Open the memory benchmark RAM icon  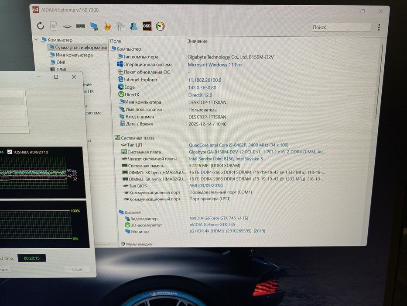(x=80, y=26)
